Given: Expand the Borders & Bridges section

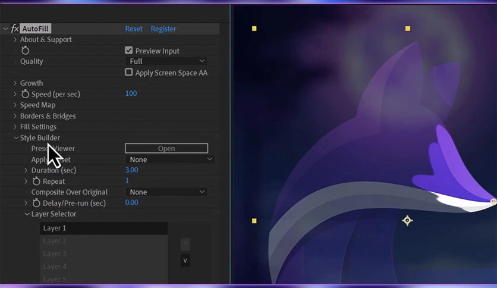Looking at the screenshot, I should 15,116.
